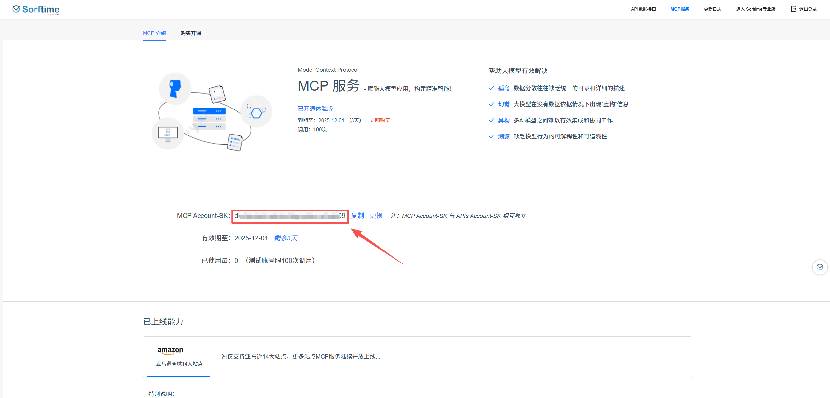Viewport: 830px width, 398px height.
Task: Click the MCP illustration graphic
Action: (212, 112)
